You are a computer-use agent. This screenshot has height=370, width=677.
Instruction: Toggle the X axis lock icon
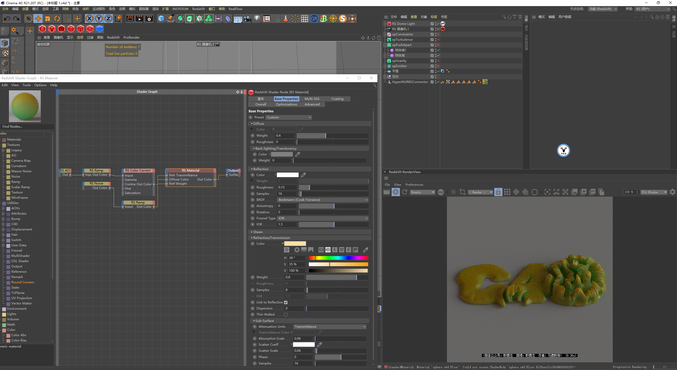pyautogui.click(x=89, y=18)
